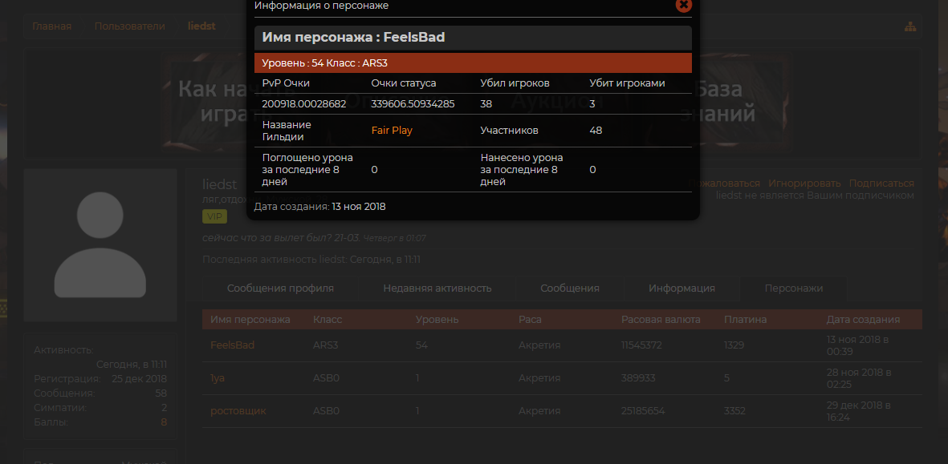
Task: Click the VIP badge under the username
Action: pyautogui.click(x=214, y=216)
